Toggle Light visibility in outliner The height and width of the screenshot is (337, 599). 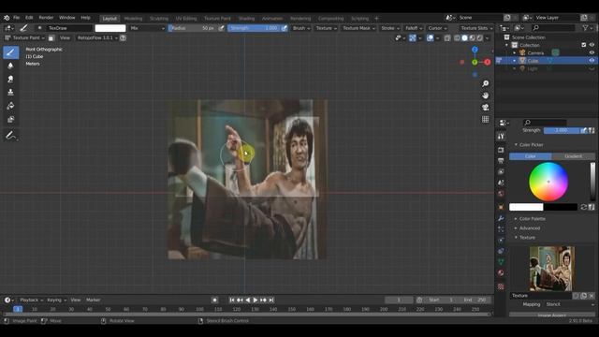click(592, 68)
